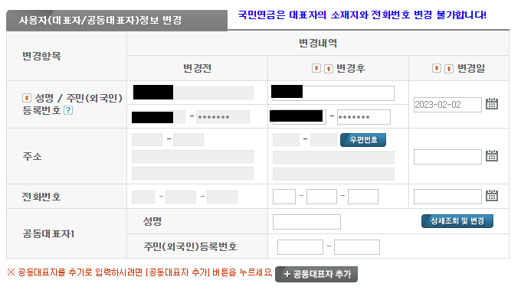Screen dimensions: 521x290
Task: Click the 변경전 column header
Action: (x=197, y=68)
